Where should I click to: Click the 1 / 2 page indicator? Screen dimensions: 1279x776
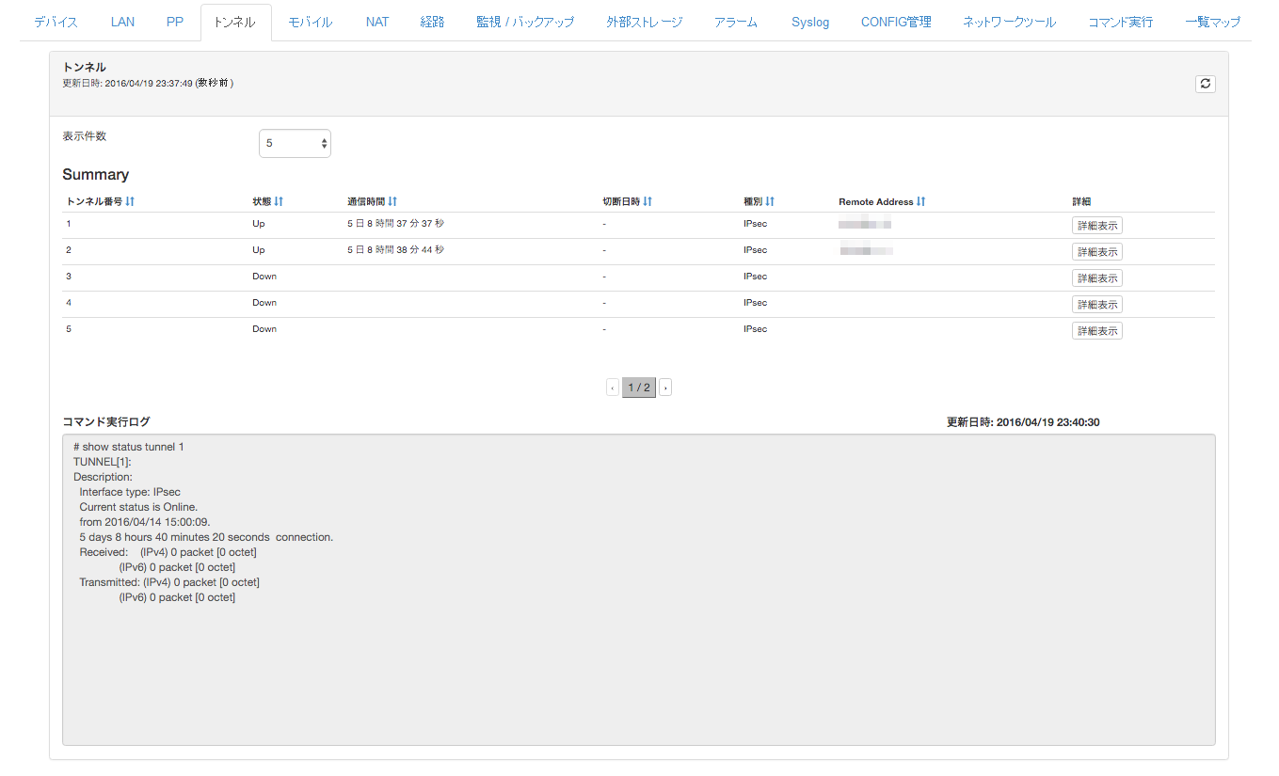pos(639,388)
